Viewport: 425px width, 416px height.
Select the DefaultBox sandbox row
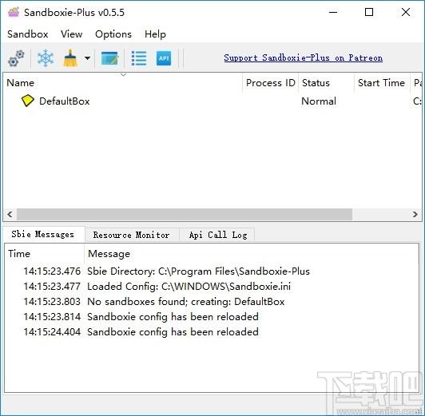click(212, 101)
